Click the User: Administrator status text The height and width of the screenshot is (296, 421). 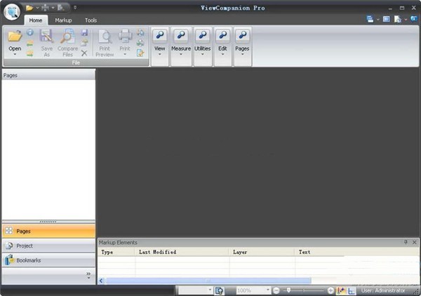point(383,290)
